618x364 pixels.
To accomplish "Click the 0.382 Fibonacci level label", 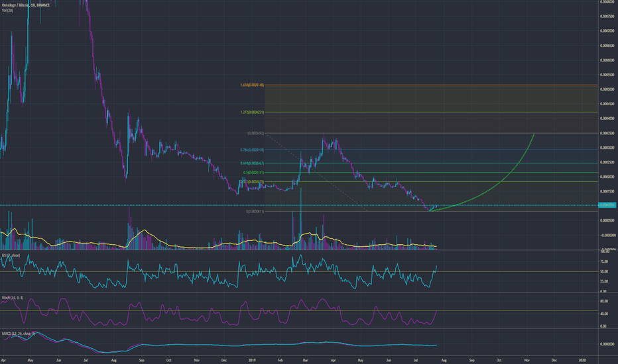I will [252, 182].
